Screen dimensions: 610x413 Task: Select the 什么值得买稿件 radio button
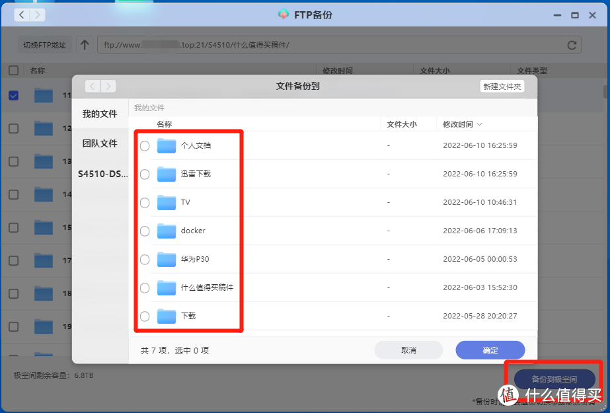[x=145, y=288]
